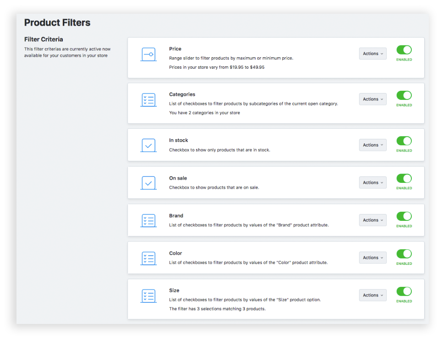Click the In stock filter title
The width and height of the screenshot is (443, 340).
[x=179, y=141]
